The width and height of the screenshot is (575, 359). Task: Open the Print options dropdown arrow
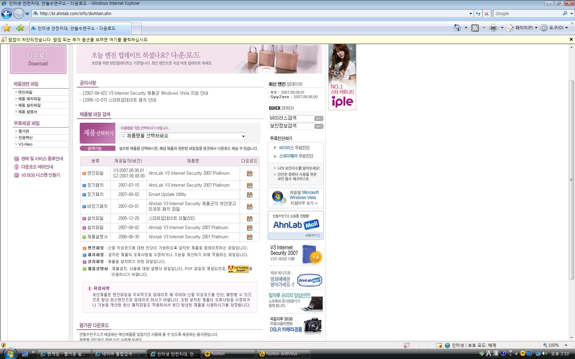[502, 28]
